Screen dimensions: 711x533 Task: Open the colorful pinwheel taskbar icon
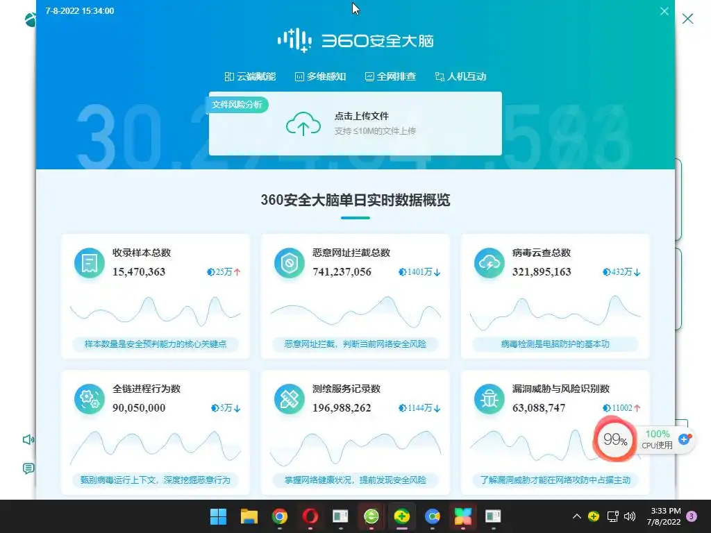click(463, 516)
